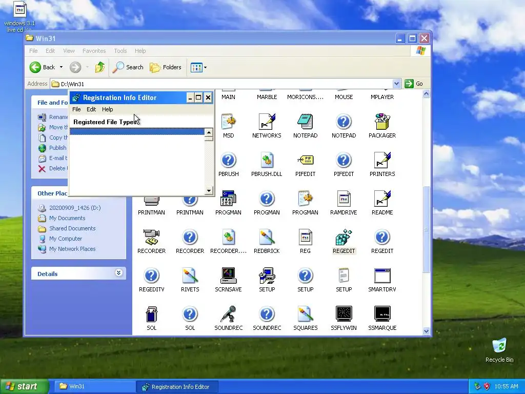This screenshot has width=525, height=394.
Task: Open Explorer's View menu
Action: (x=69, y=51)
